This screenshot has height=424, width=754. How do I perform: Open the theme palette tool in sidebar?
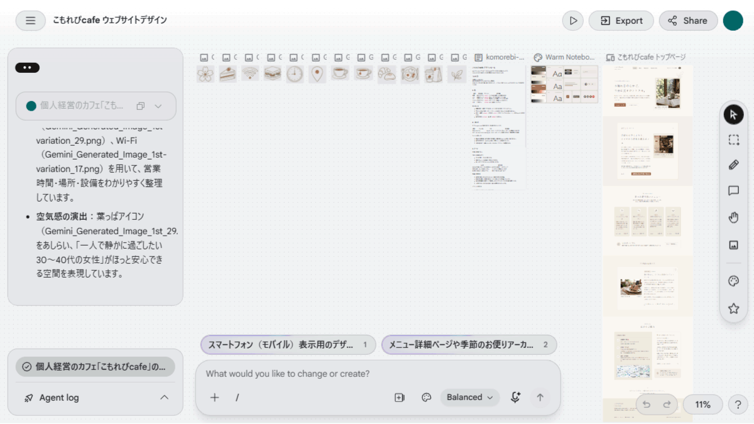click(x=733, y=281)
